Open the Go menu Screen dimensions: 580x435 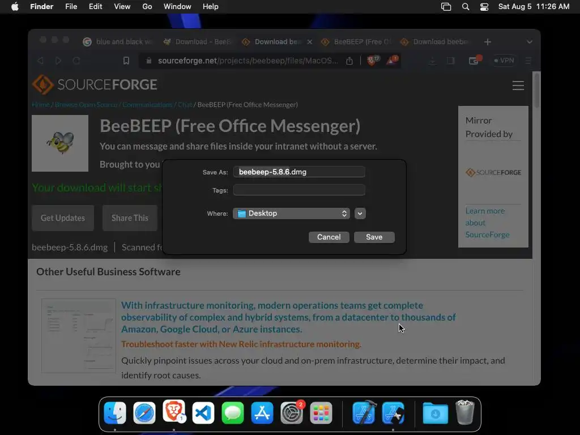coord(147,7)
